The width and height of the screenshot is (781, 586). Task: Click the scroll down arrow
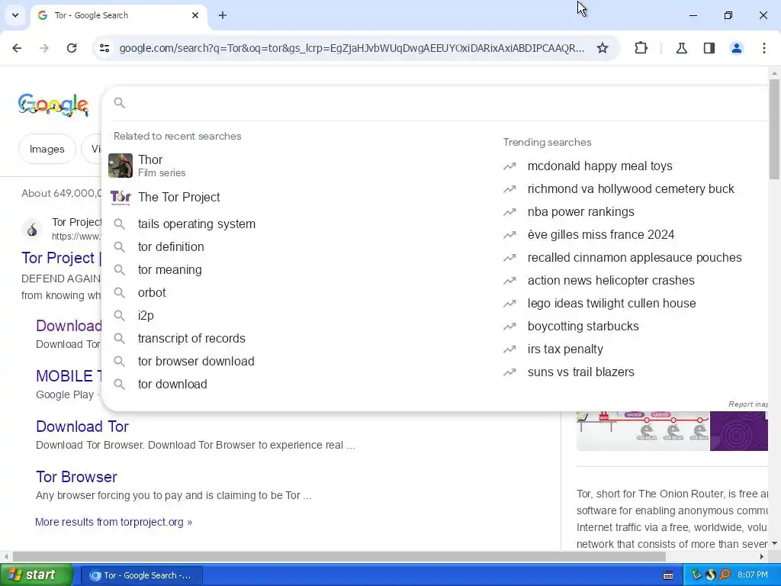tap(774, 543)
